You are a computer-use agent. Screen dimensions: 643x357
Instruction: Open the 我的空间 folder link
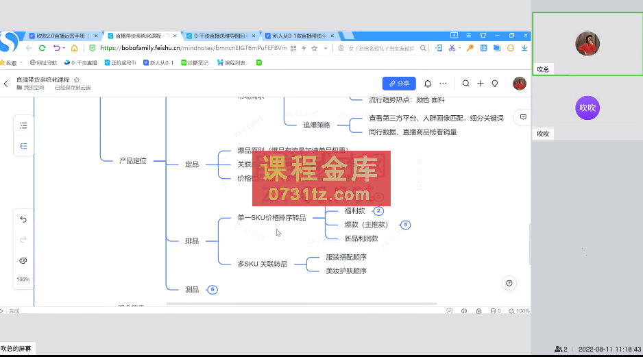click(30, 88)
